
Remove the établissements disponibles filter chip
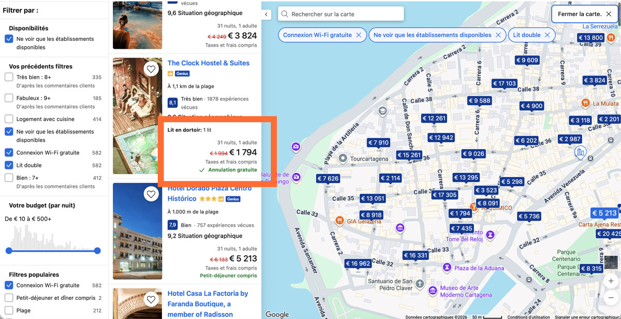coord(498,35)
